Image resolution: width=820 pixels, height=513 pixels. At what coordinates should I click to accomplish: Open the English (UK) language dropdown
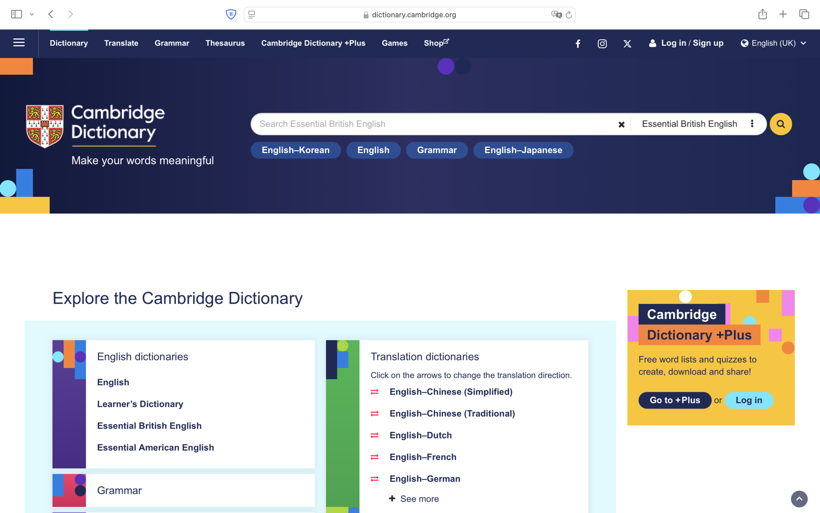coord(773,43)
